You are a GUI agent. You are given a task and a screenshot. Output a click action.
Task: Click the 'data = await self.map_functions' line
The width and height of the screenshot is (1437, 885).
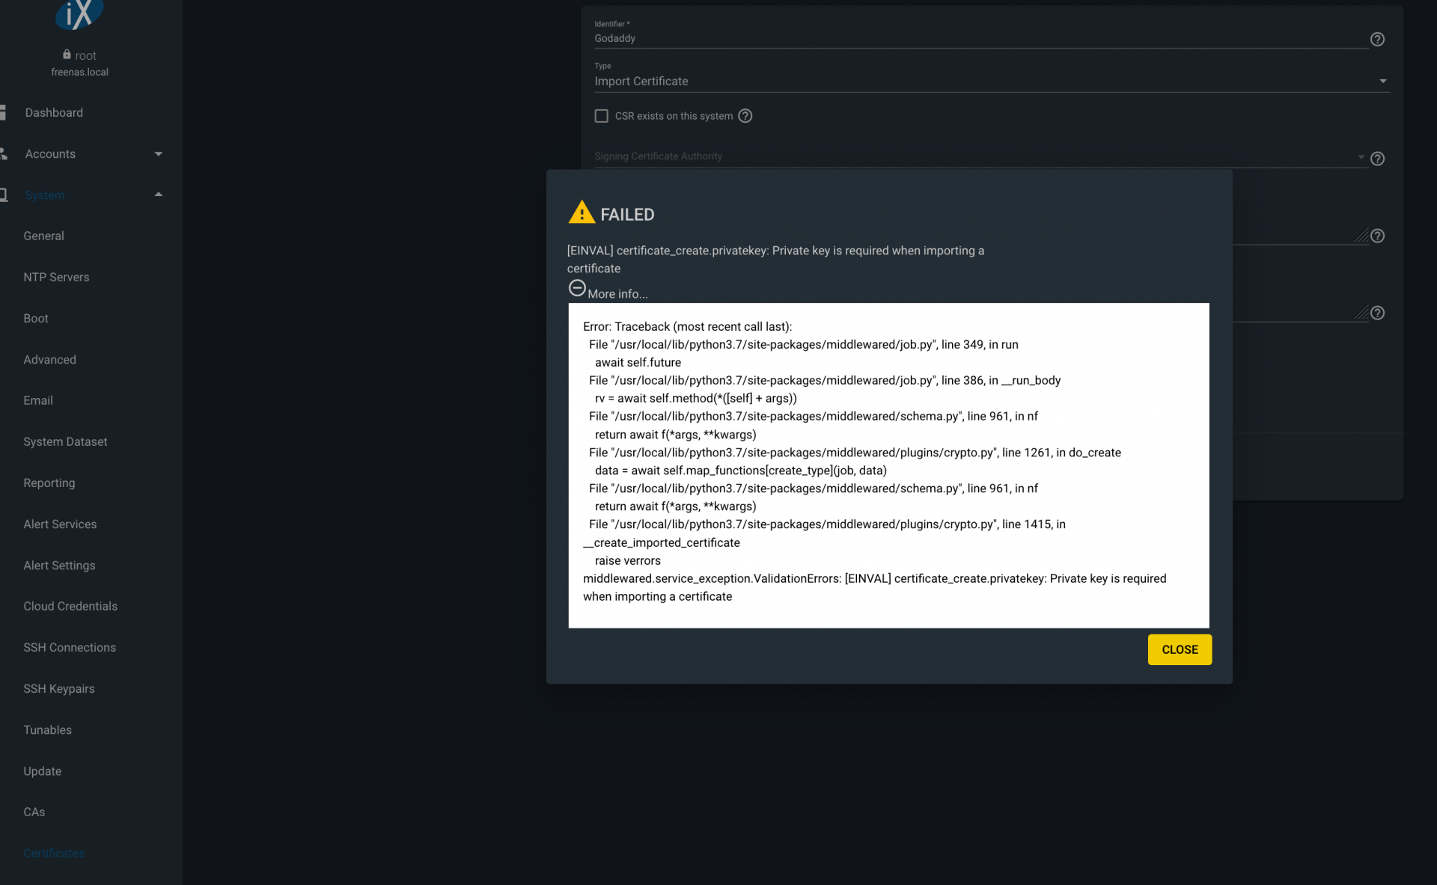click(740, 471)
